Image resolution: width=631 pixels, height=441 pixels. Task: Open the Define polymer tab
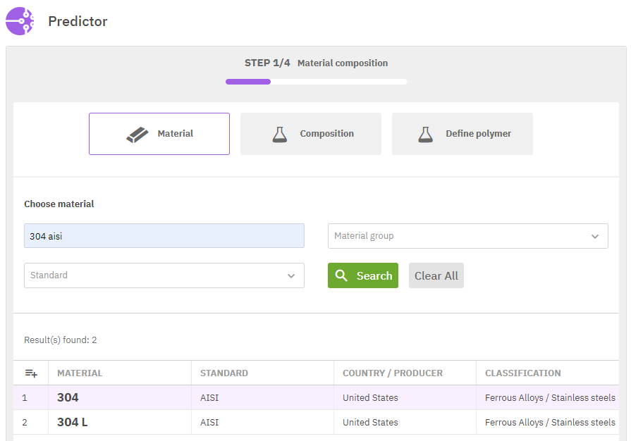point(462,134)
